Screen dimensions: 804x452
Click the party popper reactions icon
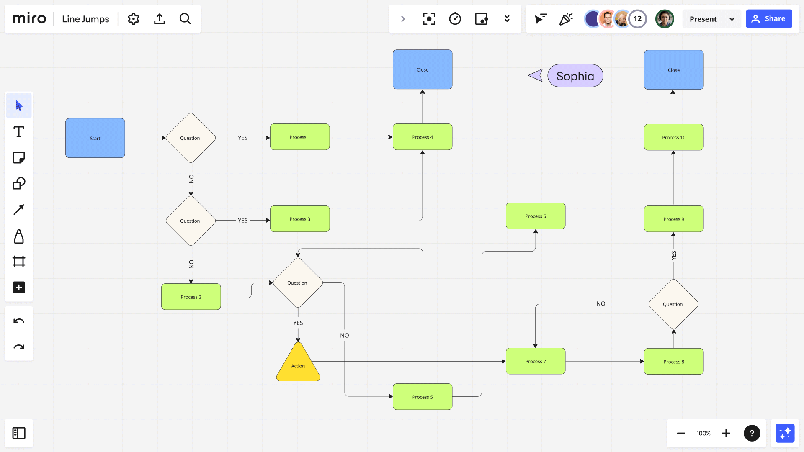click(x=566, y=19)
